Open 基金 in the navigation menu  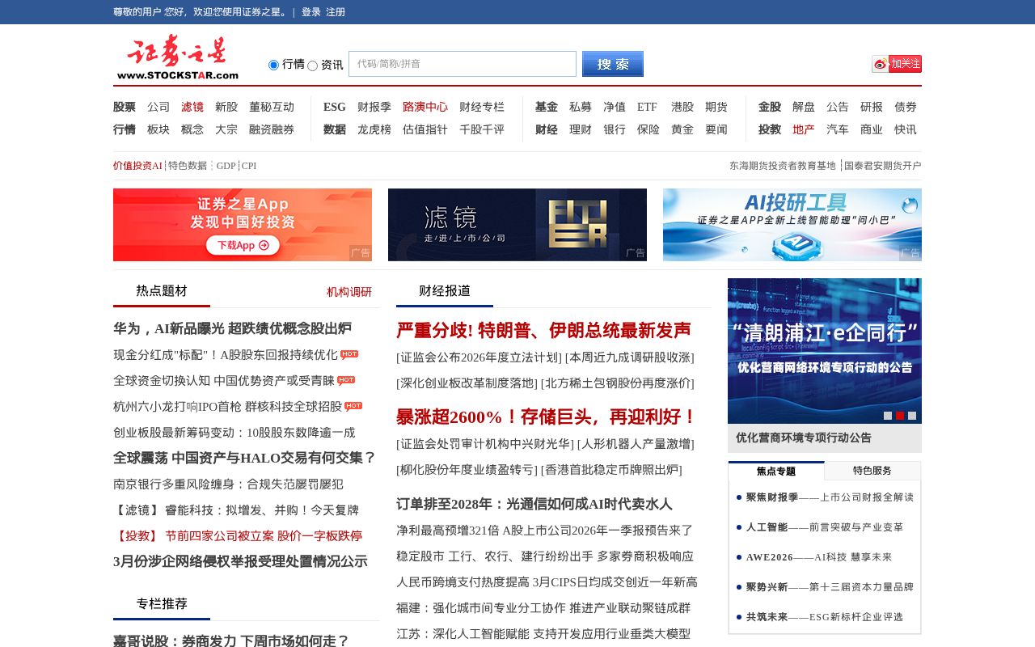click(547, 107)
